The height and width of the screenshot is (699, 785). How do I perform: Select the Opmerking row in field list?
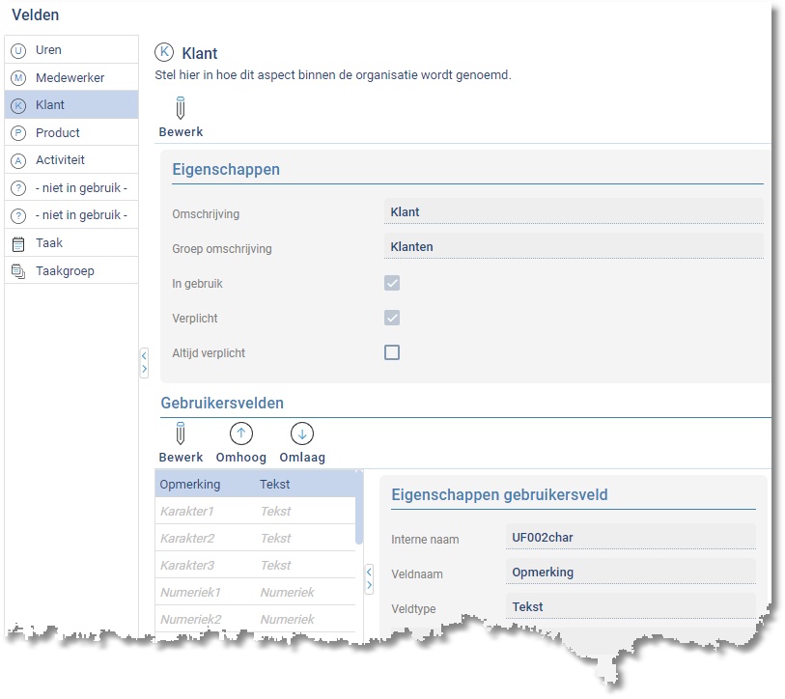255,485
